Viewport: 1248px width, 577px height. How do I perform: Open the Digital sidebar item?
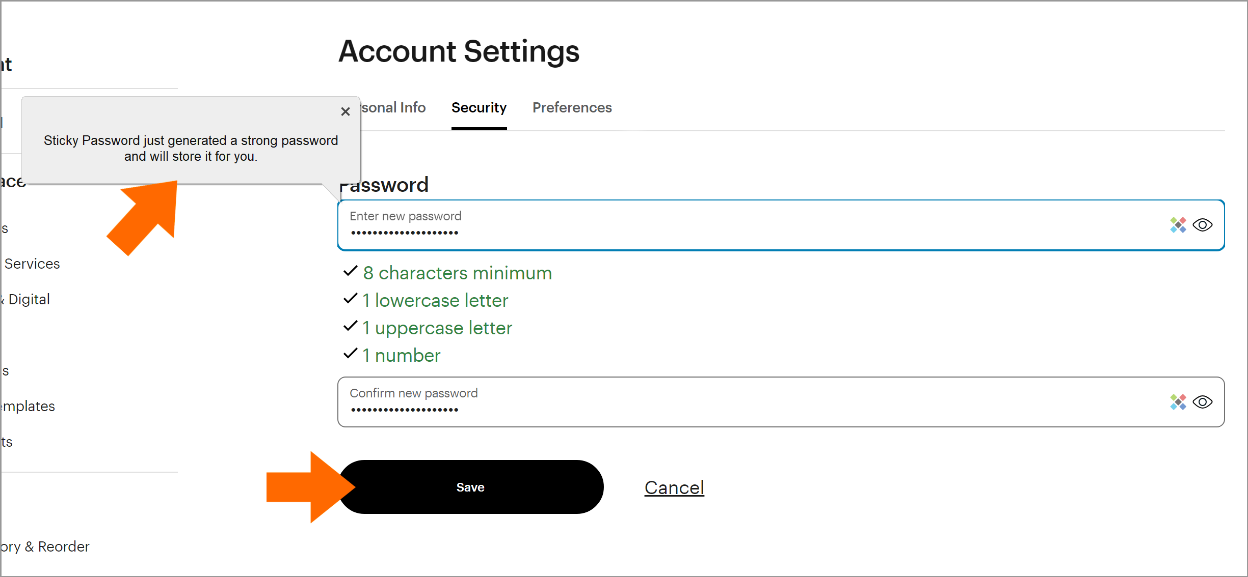[x=26, y=299]
